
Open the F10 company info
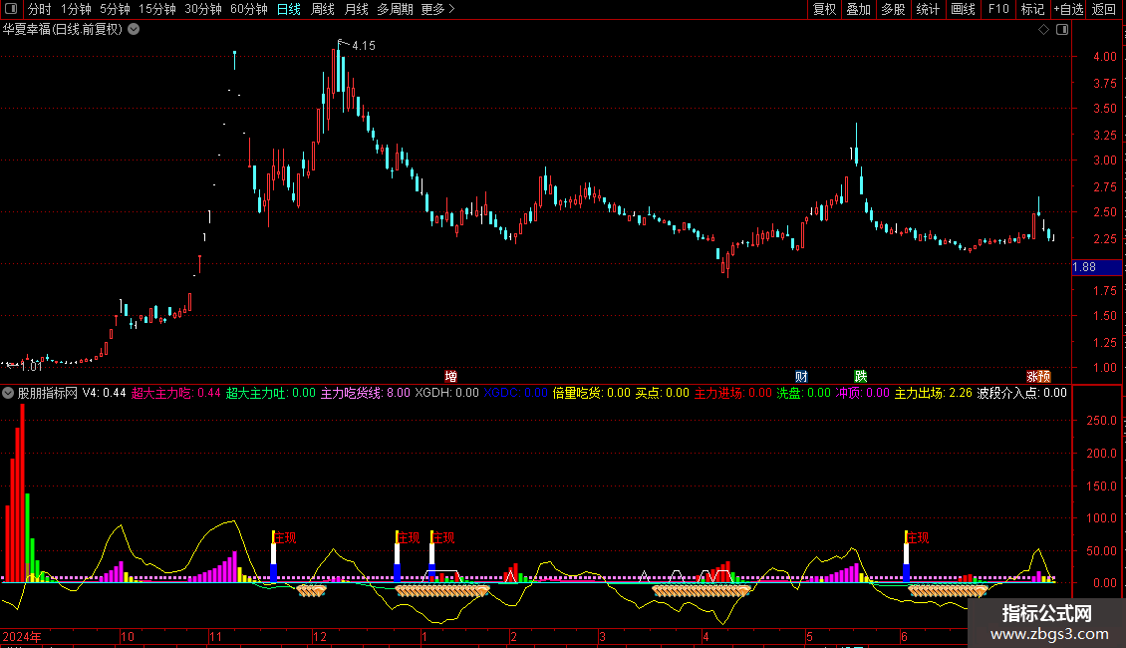click(x=998, y=9)
